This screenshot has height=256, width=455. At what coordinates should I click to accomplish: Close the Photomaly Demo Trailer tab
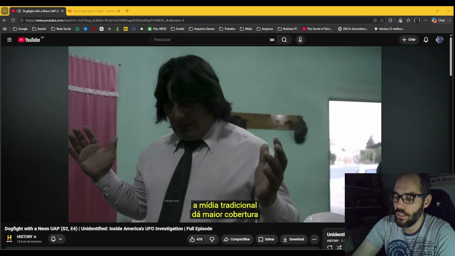pos(119,11)
